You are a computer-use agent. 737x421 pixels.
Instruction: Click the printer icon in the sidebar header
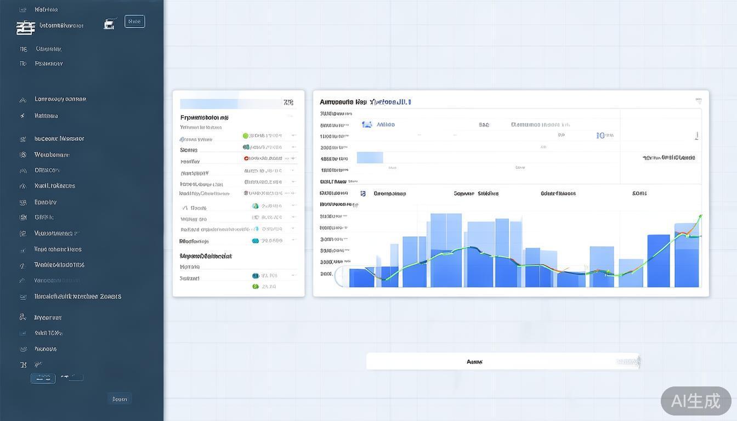(x=110, y=24)
